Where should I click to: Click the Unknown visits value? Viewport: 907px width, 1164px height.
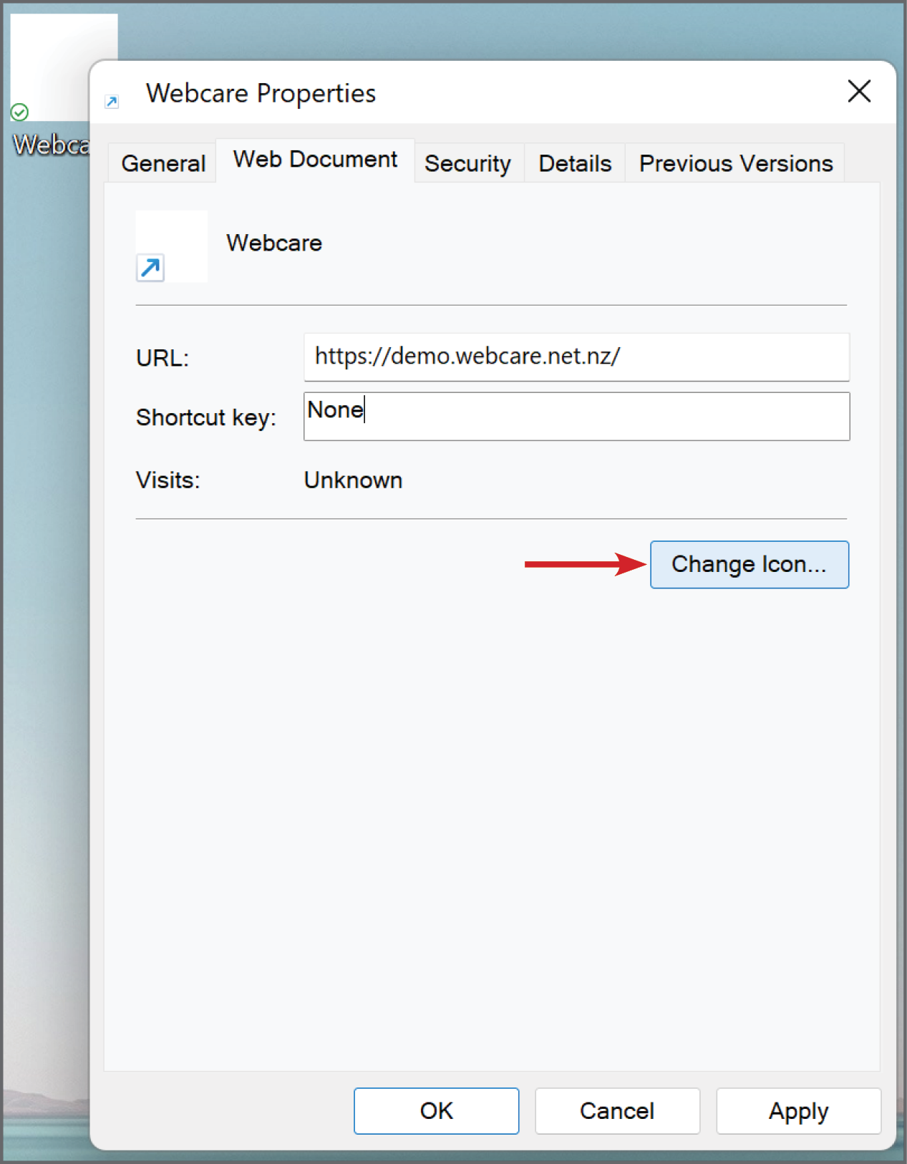click(x=353, y=480)
